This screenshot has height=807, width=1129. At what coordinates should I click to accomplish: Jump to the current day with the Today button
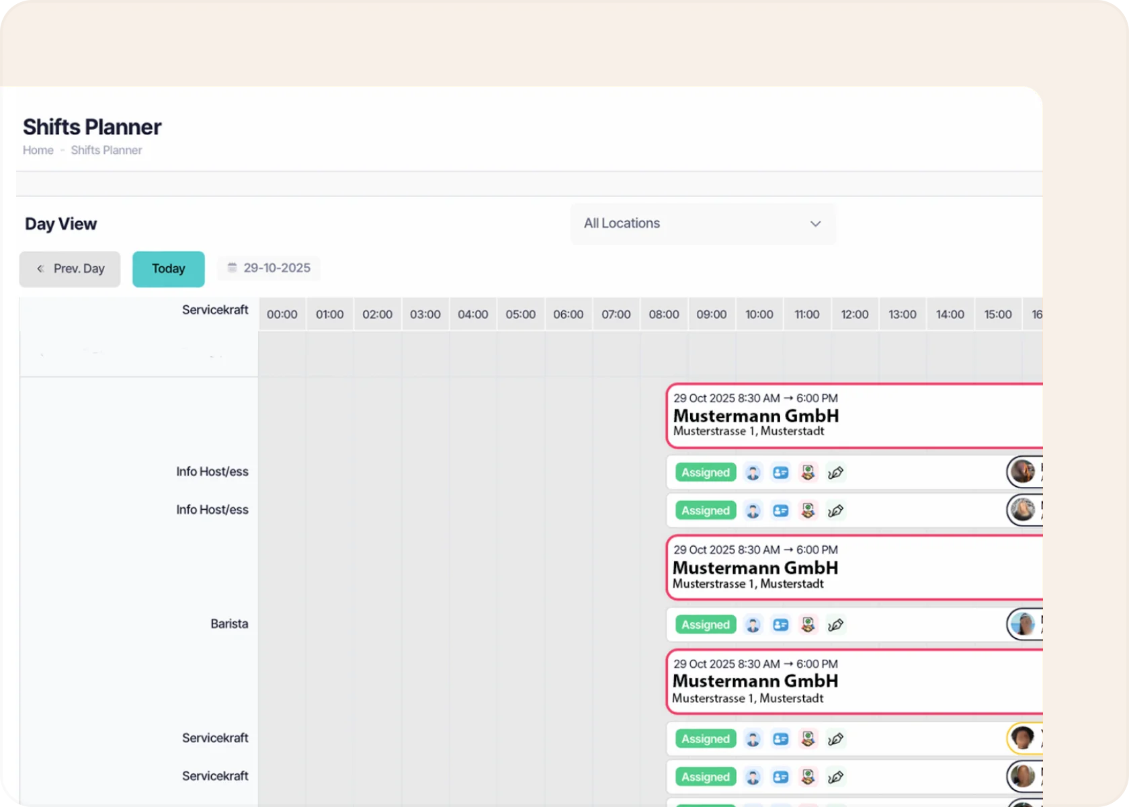pos(169,269)
